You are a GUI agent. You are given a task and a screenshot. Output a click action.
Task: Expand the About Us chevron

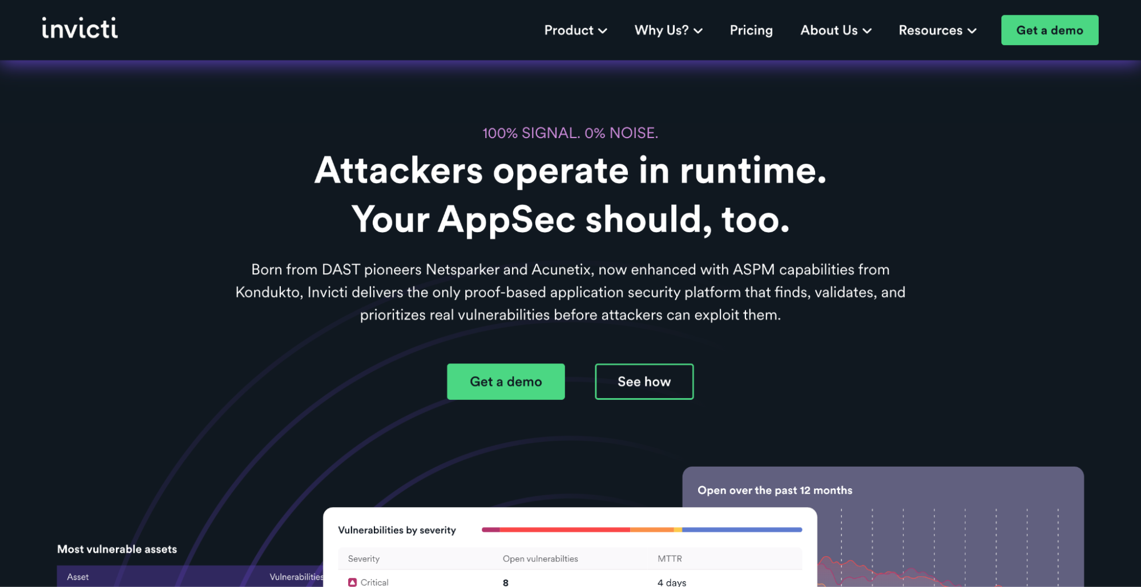click(x=866, y=31)
